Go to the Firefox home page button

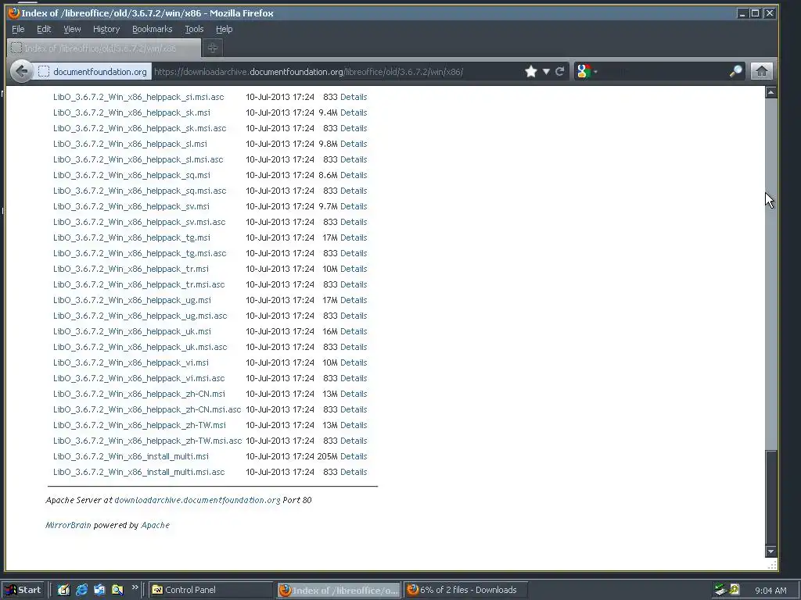point(761,71)
